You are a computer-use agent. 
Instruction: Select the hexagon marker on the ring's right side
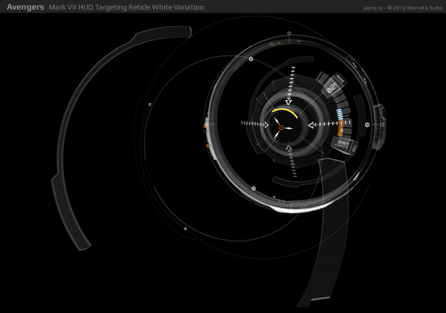367,125
